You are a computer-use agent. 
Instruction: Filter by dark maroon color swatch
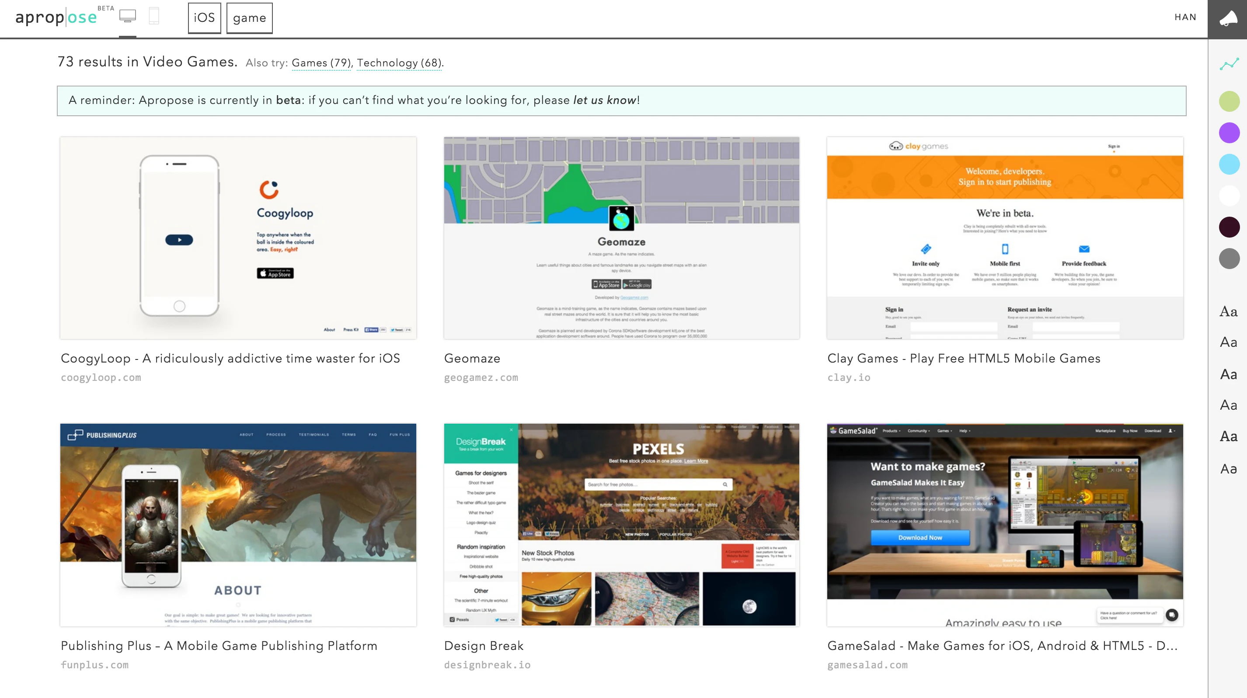pos(1229,227)
